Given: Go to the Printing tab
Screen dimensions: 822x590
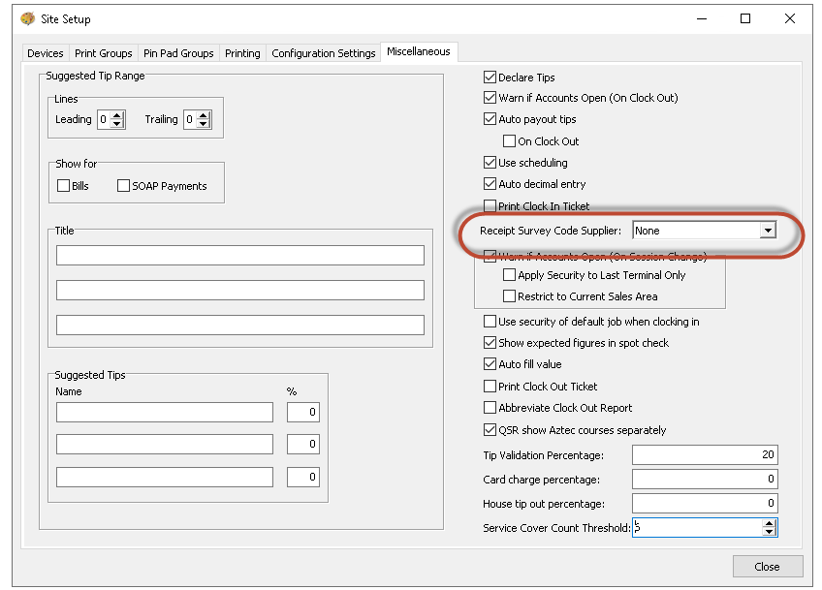Looking at the screenshot, I should [242, 53].
